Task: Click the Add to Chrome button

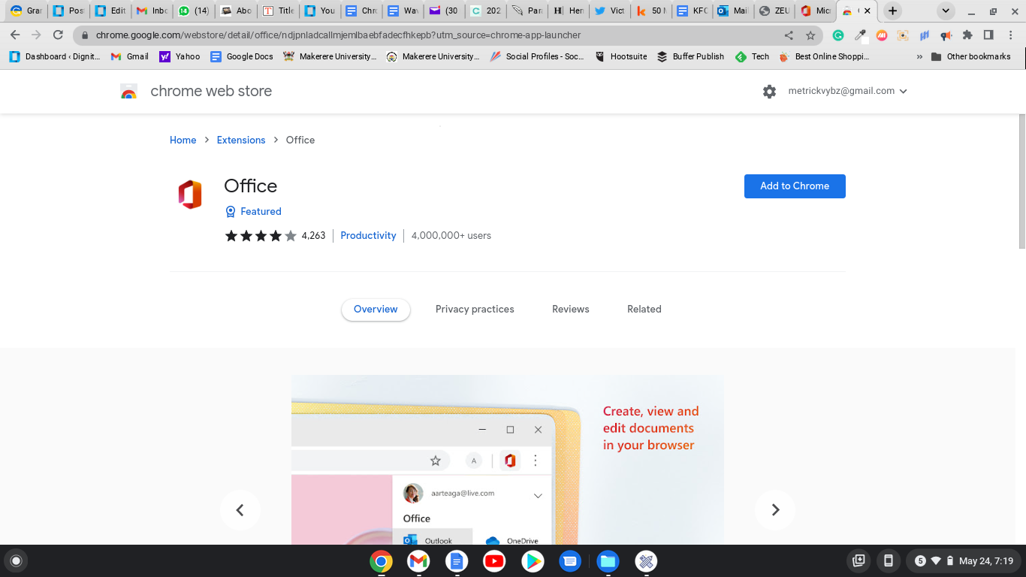Action: [x=795, y=186]
